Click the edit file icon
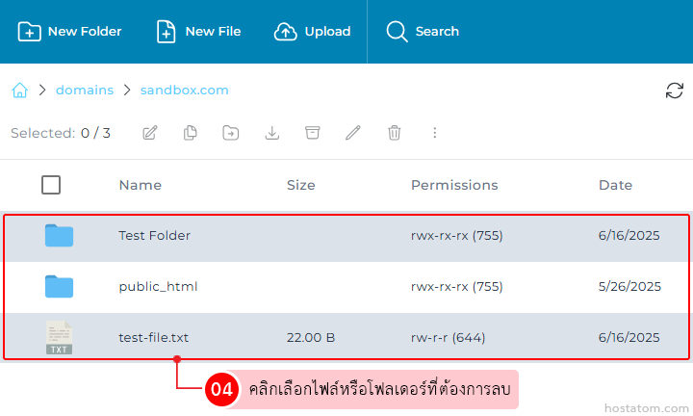Image resolution: width=693 pixels, height=416 pixels. tap(150, 133)
